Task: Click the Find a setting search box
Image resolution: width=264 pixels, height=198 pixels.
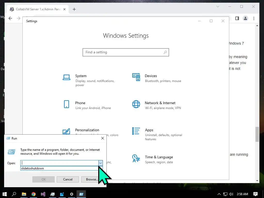Action: tap(126, 52)
